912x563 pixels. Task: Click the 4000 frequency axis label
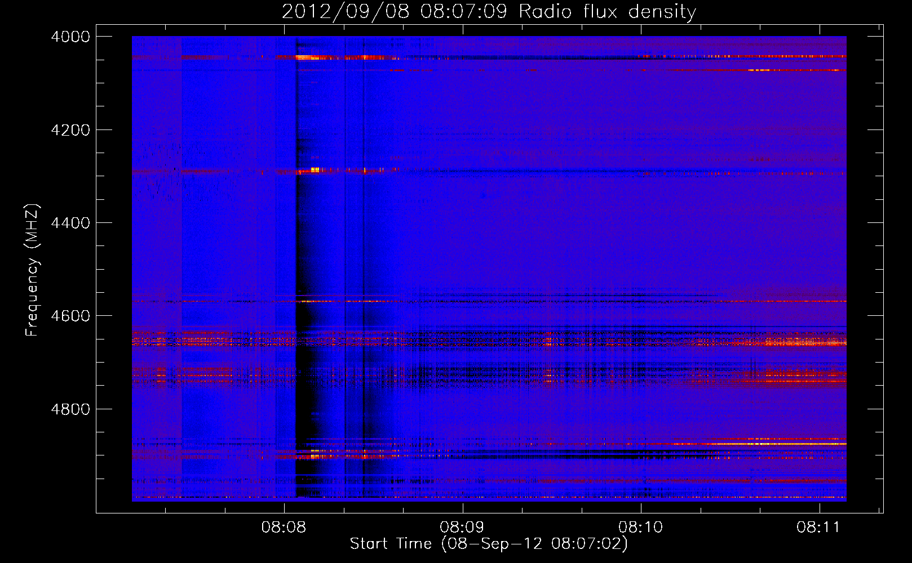[x=70, y=37]
